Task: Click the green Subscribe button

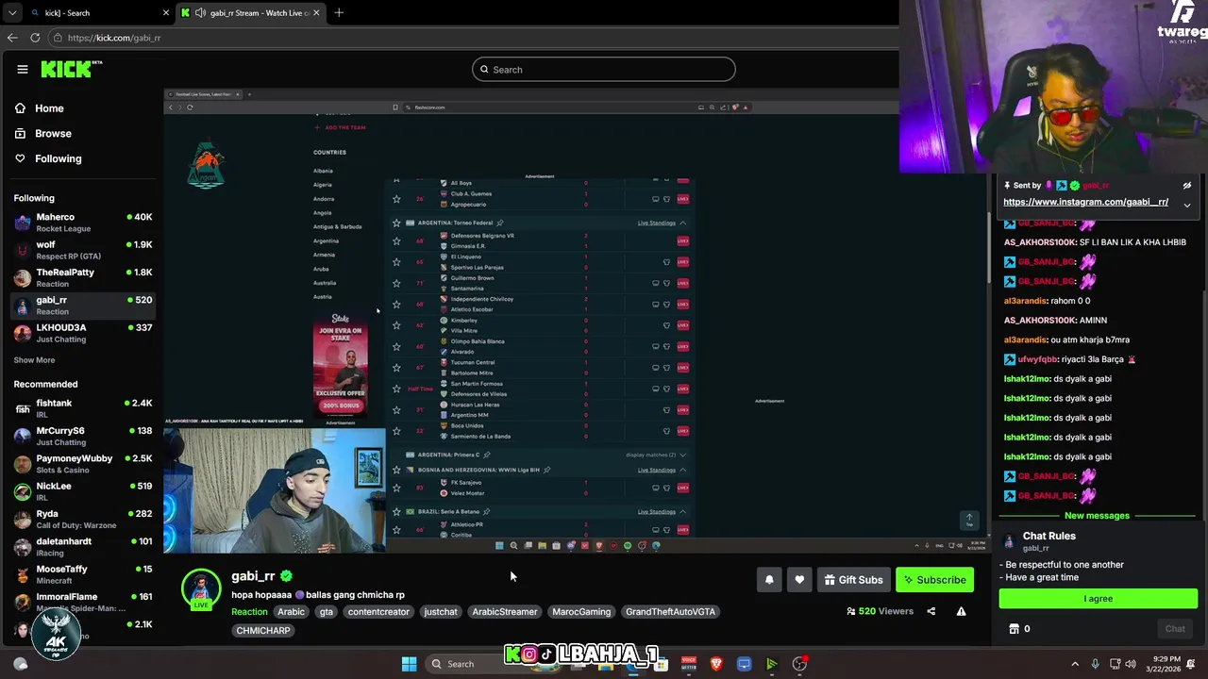Action: (x=934, y=580)
